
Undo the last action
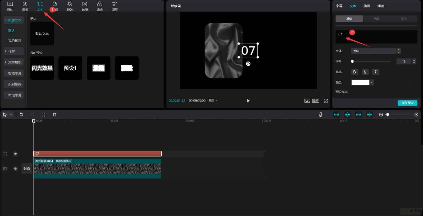point(21,114)
